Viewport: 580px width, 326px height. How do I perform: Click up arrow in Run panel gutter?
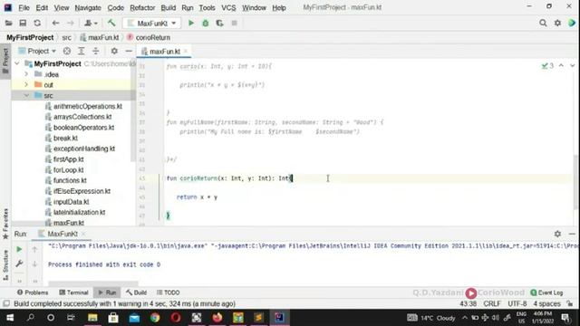point(34,250)
